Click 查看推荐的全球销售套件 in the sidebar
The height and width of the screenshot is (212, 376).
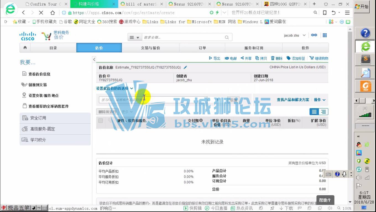click(x=45, y=106)
